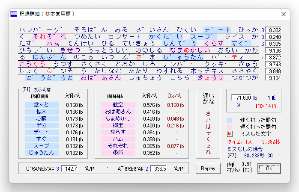This screenshot has height=192, width=299.
Task: Click それぞれ in the slow words list
Action: [x=118, y=146]
